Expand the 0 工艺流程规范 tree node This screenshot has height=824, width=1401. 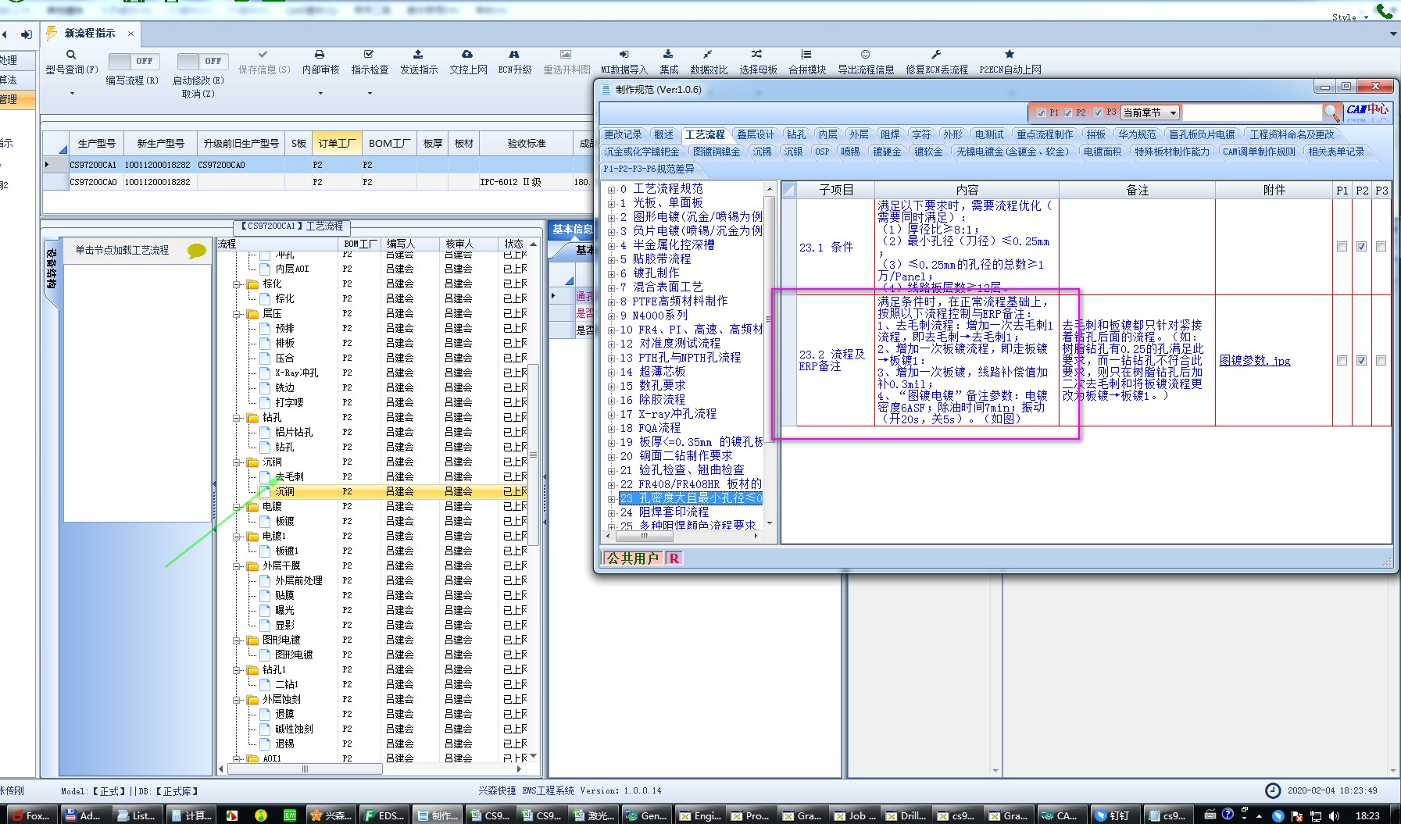point(611,190)
